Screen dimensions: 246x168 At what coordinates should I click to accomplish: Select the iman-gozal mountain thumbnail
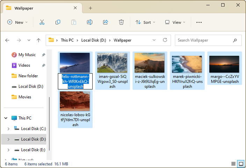[x=112, y=63]
